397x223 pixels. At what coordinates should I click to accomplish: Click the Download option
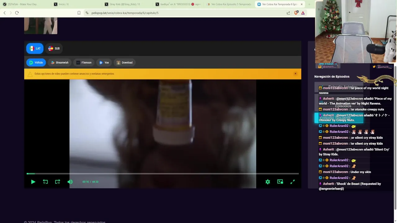coord(124,63)
